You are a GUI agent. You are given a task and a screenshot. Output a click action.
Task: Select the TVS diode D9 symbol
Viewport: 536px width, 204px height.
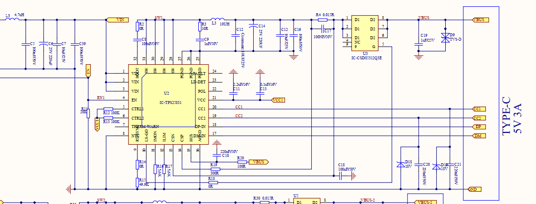(445, 38)
